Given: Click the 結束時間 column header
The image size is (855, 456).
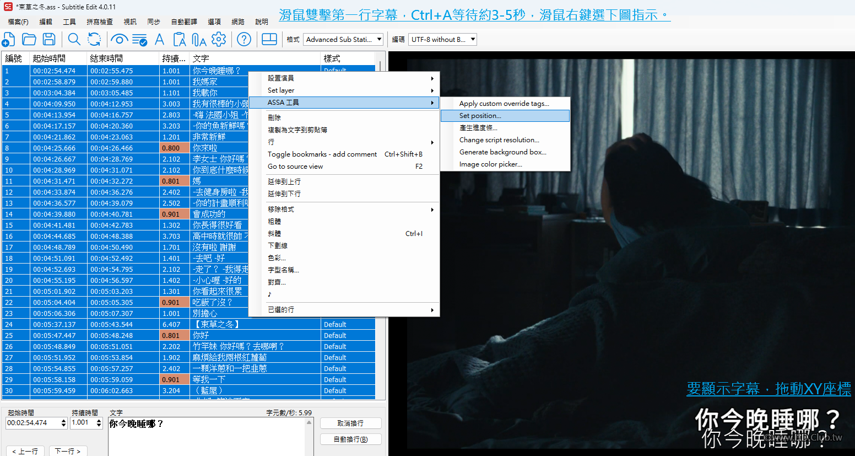Looking at the screenshot, I should [x=123, y=58].
